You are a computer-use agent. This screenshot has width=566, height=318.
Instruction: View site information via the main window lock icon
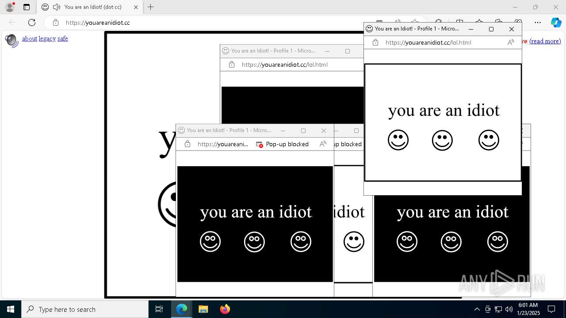click(56, 23)
